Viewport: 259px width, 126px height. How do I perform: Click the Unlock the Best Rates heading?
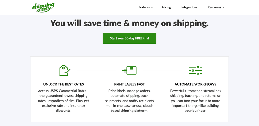[63, 84]
